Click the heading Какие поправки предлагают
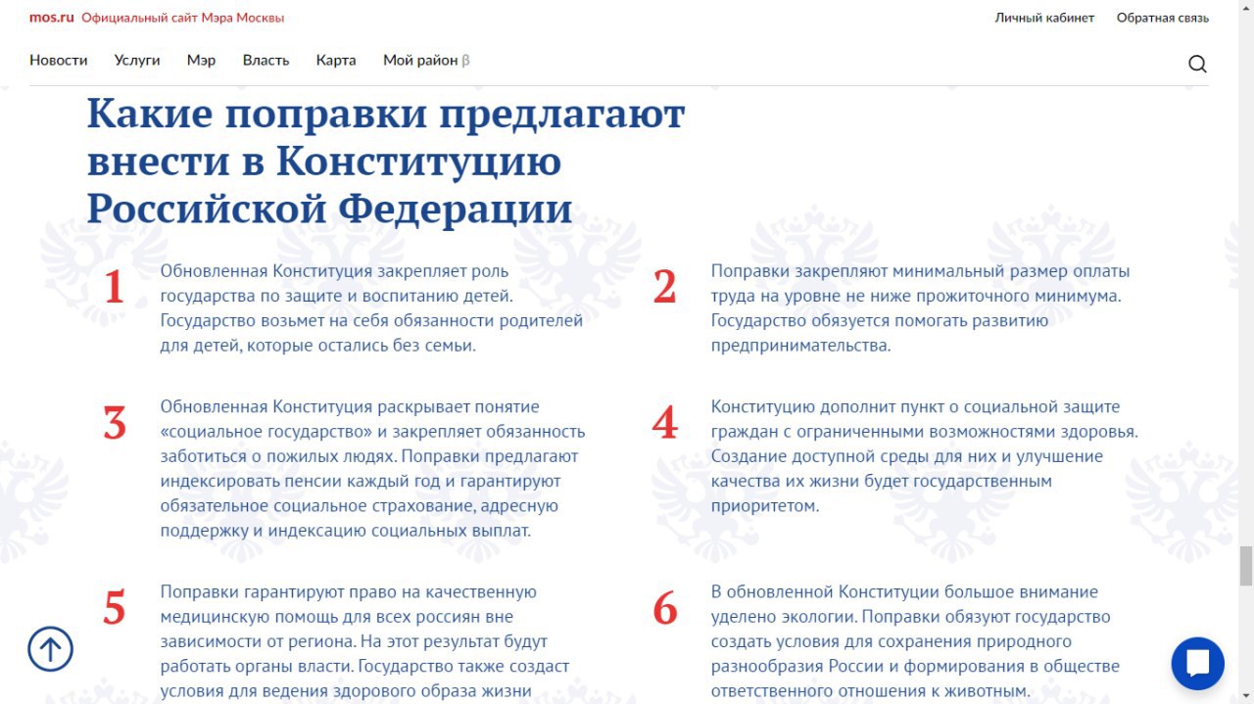 point(386,115)
